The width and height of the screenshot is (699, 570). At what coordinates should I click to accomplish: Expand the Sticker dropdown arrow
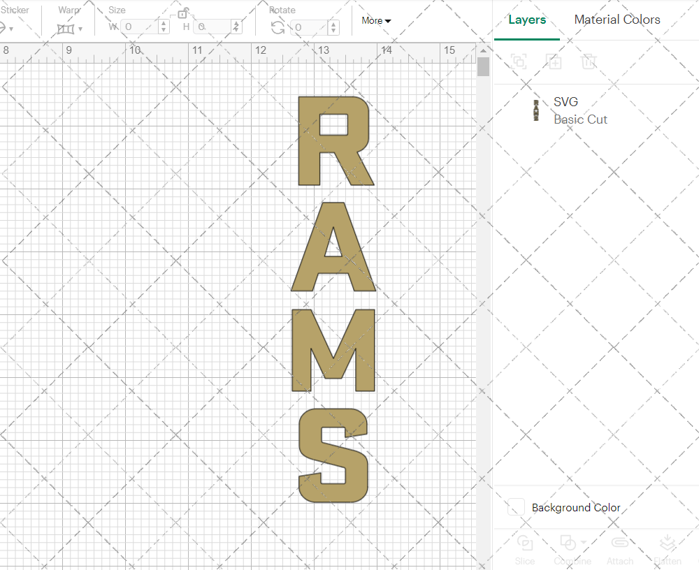[x=11, y=29]
